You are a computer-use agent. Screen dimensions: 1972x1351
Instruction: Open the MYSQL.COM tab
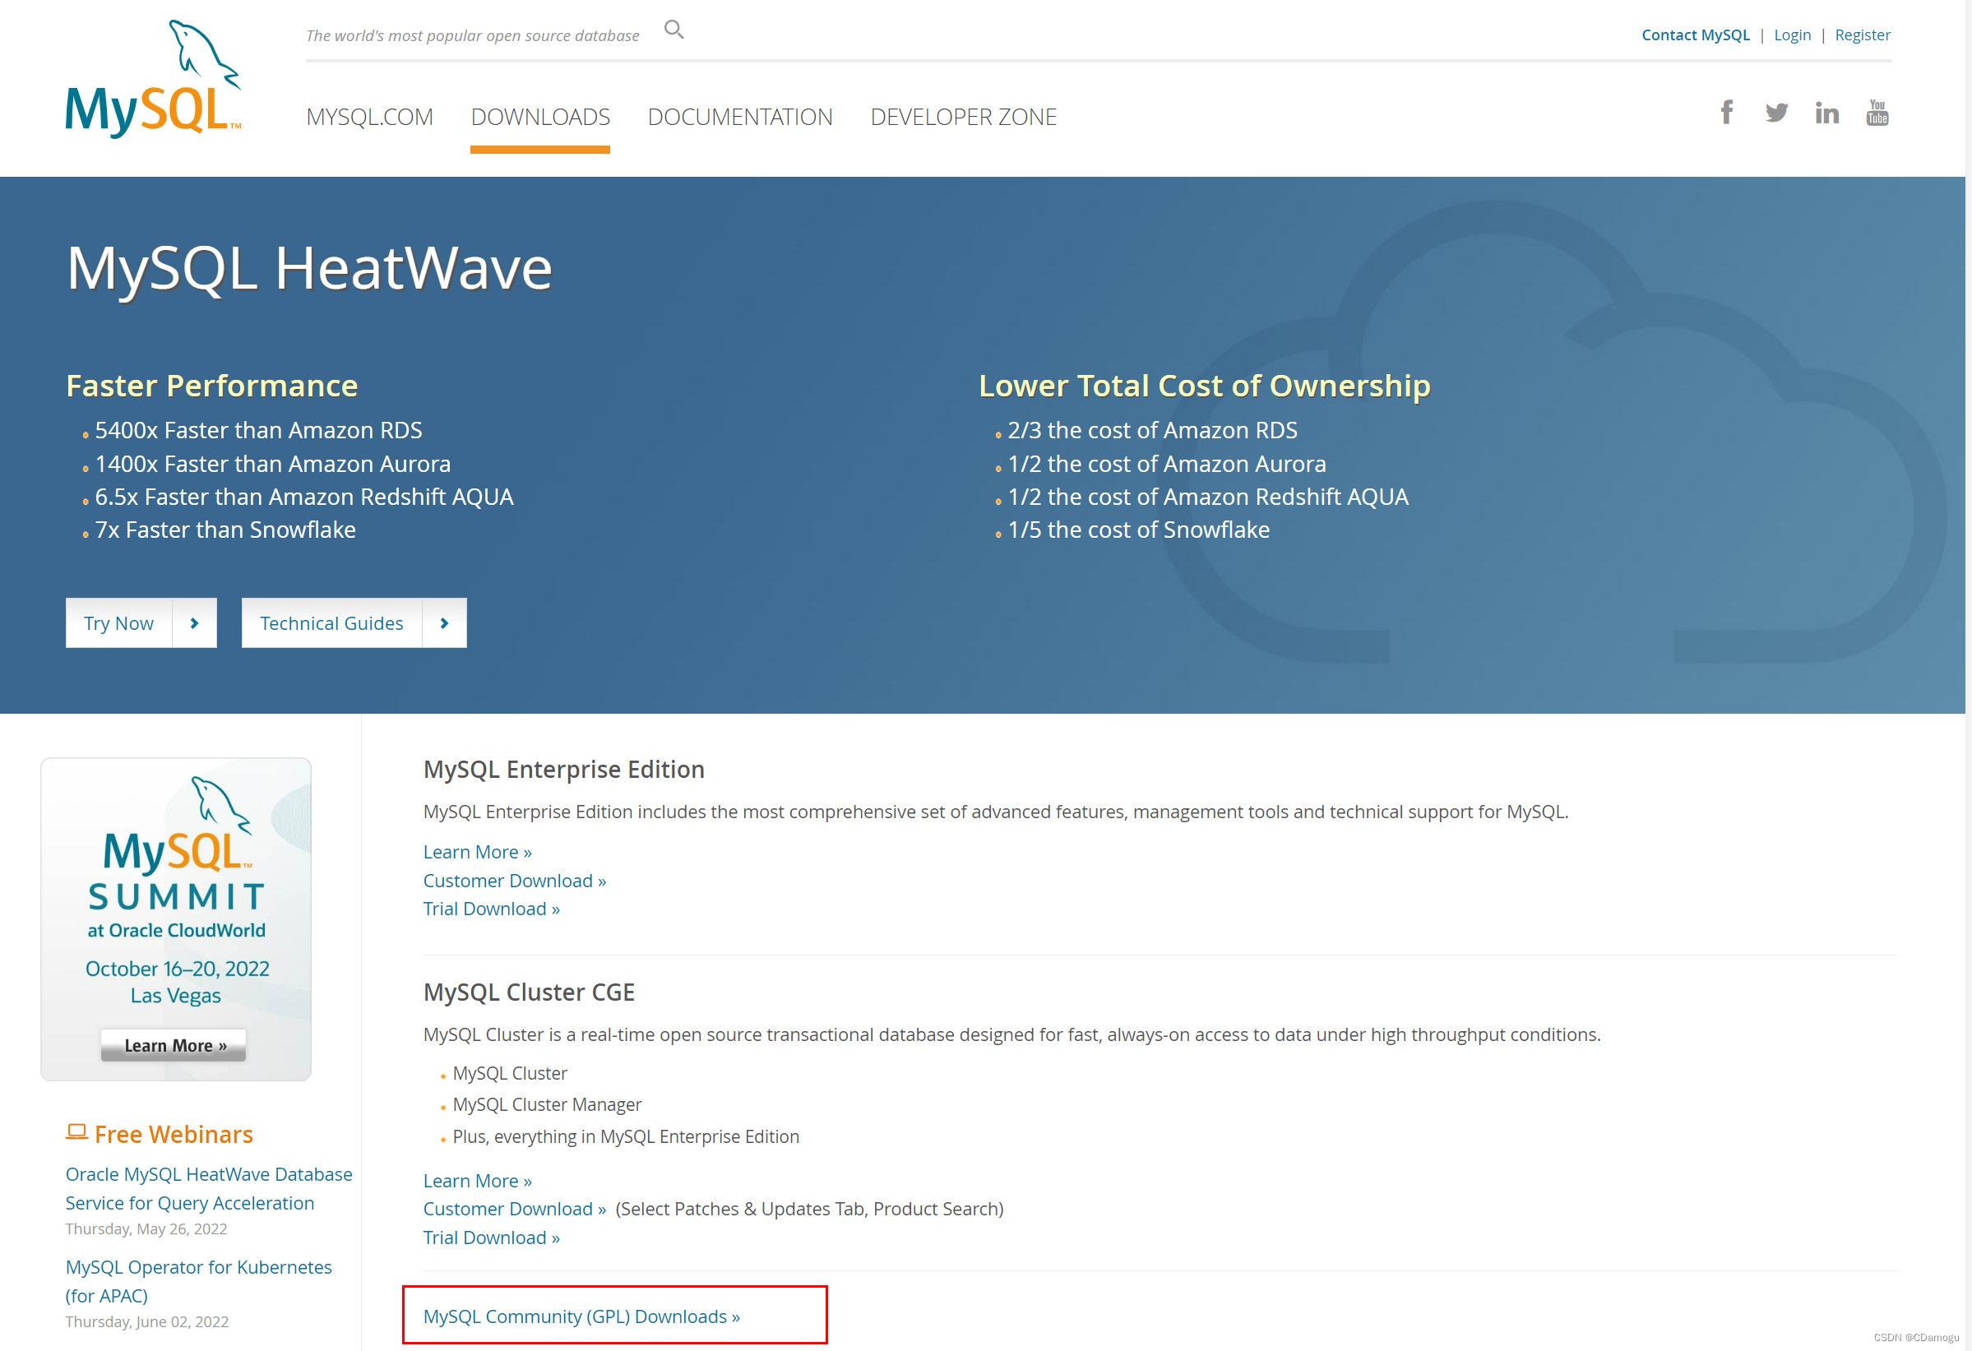(369, 117)
